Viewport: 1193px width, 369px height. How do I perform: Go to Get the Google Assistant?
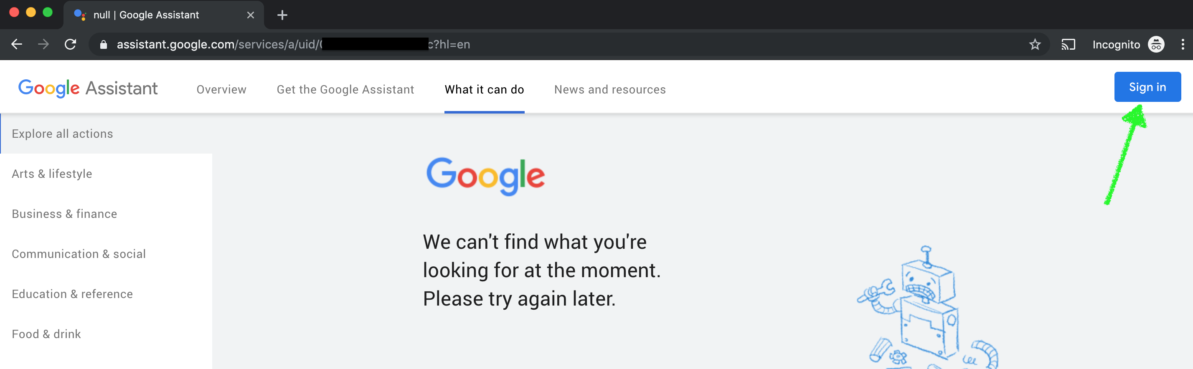(x=345, y=89)
